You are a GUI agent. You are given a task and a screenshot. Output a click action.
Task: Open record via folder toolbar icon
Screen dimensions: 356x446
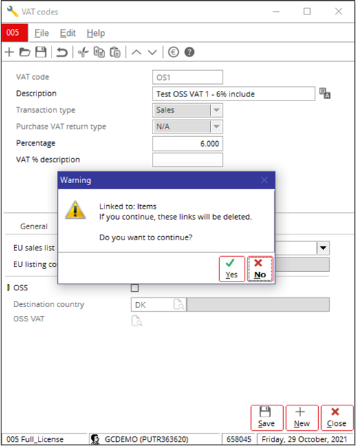click(x=25, y=52)
